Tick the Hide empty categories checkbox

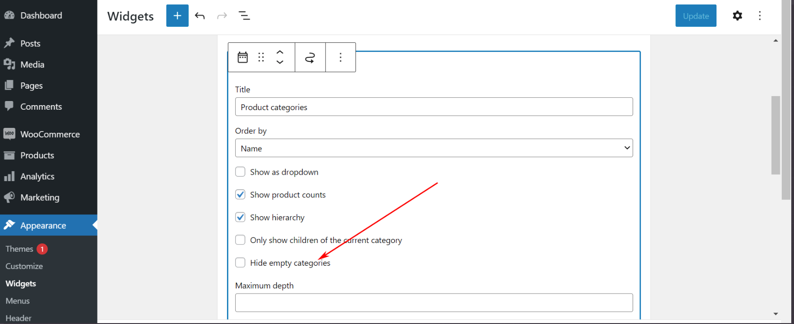[x=240, y=263]
